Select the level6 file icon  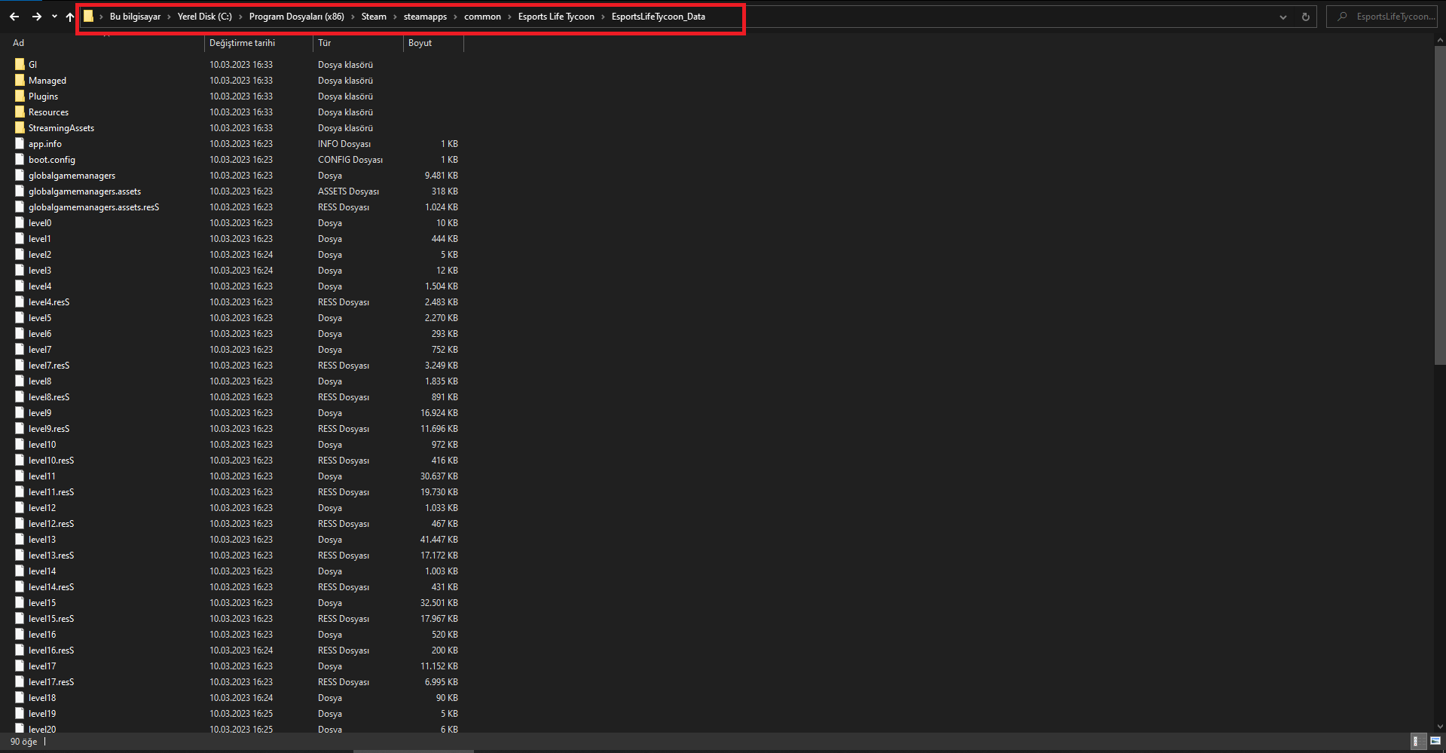[20, 333]
